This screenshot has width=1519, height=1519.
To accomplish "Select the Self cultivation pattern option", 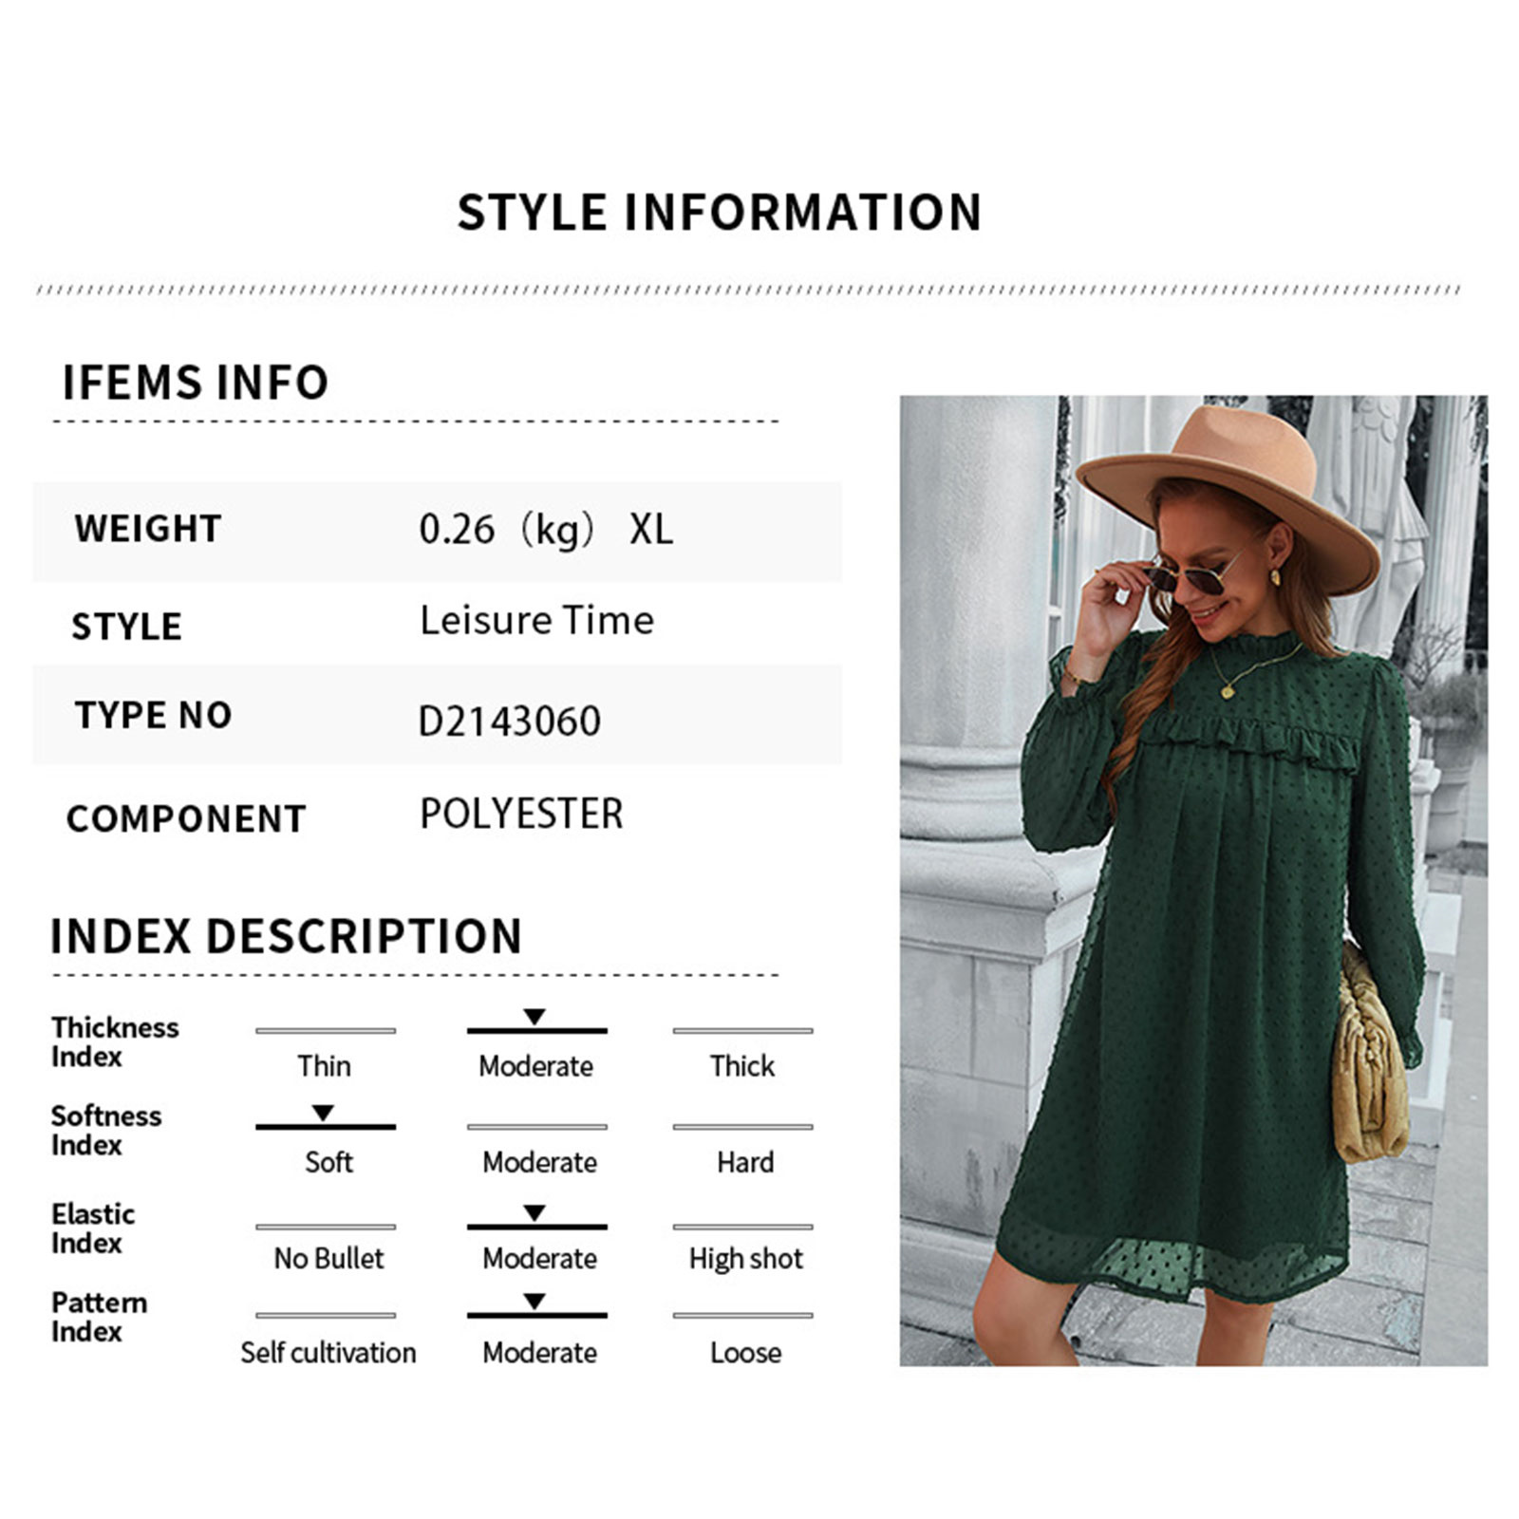I will 328,1352.
